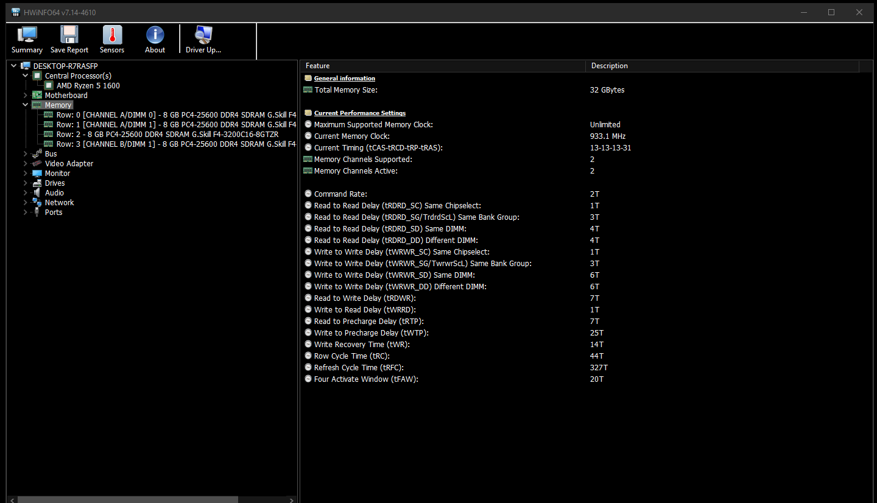Click the Current Performance Settings heading
The width and height of the screenshot is (877, 503).
point(360,113)
